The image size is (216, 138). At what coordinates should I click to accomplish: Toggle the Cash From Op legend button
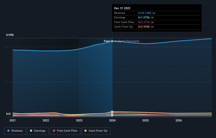96,131
